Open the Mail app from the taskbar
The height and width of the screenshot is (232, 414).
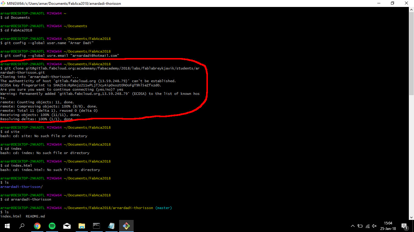coord(67,226)
